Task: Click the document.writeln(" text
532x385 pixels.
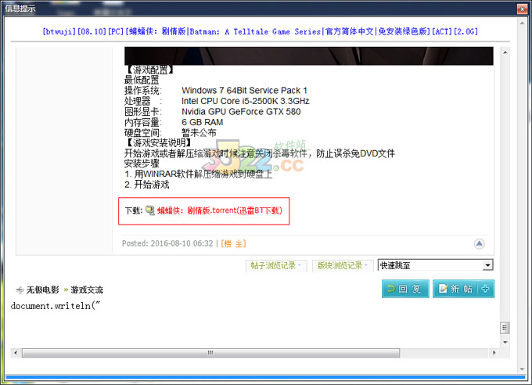Action: point(56,306)
